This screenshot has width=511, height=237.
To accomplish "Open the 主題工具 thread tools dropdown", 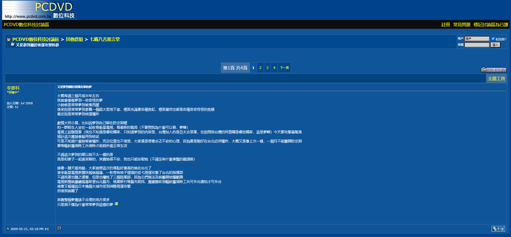I will (x=496, y=79).
